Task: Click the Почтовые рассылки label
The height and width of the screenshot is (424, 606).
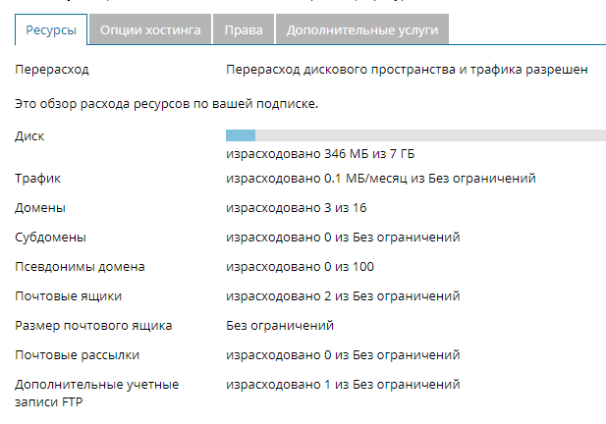Action: pyautogui.click(x=78, y=355)
